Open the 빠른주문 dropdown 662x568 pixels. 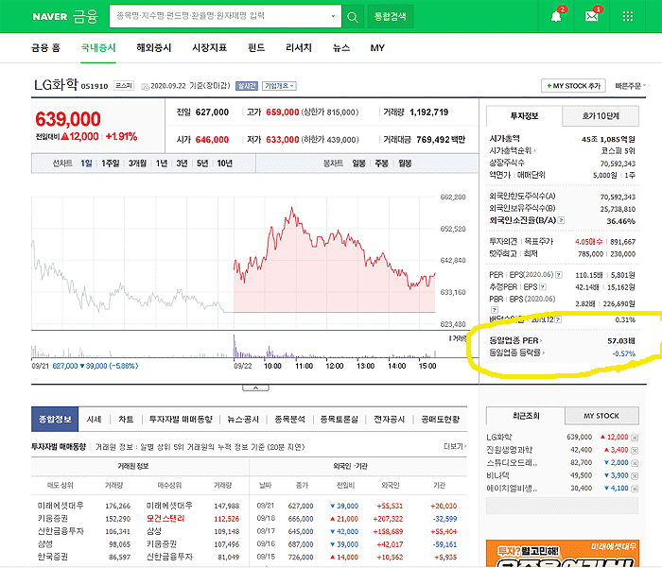(630, 86)
